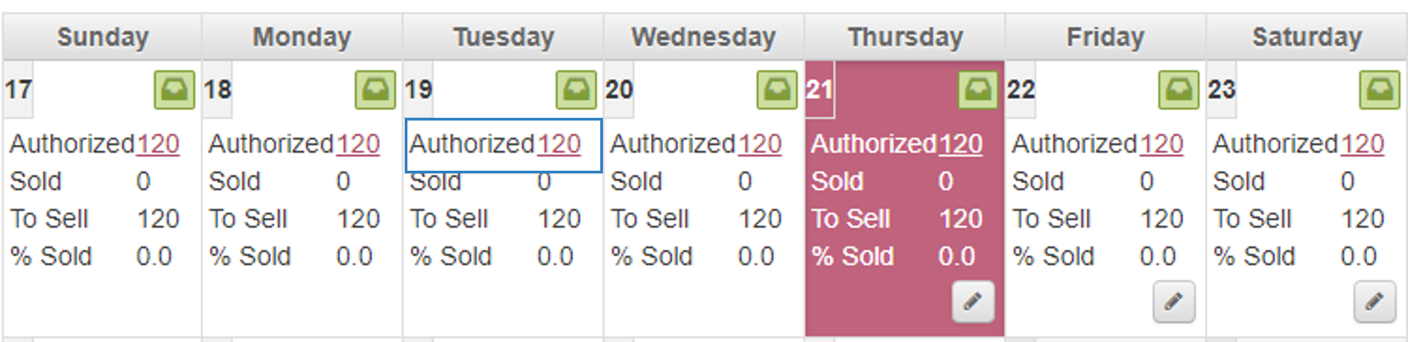Screen dimensions: 1408x342
Task: Open the green tray icon on Saturday 23
Action: tap(1380, 90)
